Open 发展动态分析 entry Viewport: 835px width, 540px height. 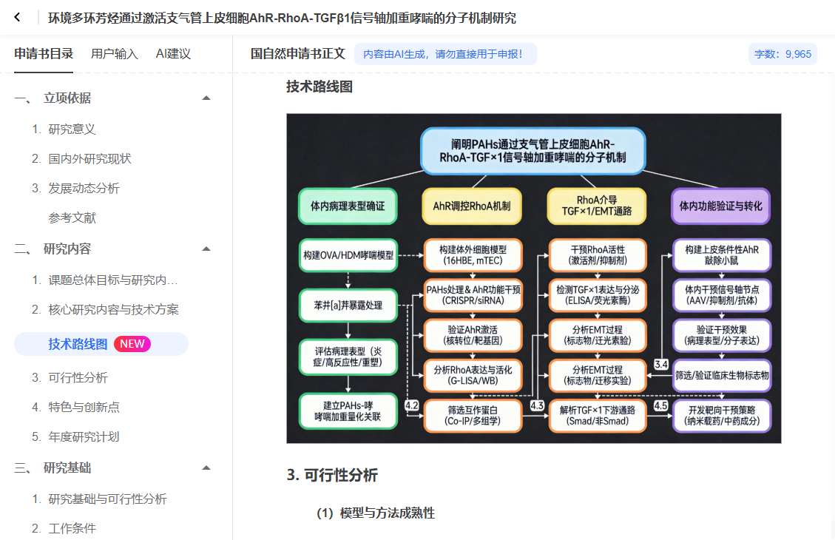(x=84, y=189)
